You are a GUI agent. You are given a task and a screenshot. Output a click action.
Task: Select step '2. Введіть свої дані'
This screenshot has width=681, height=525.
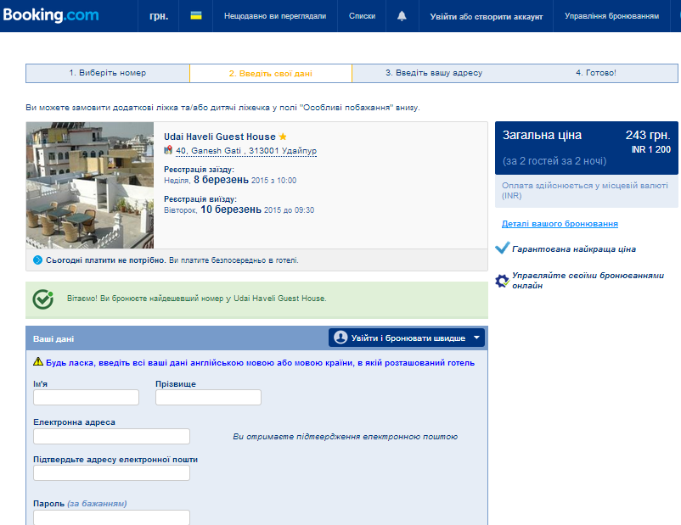click(271, 73)
